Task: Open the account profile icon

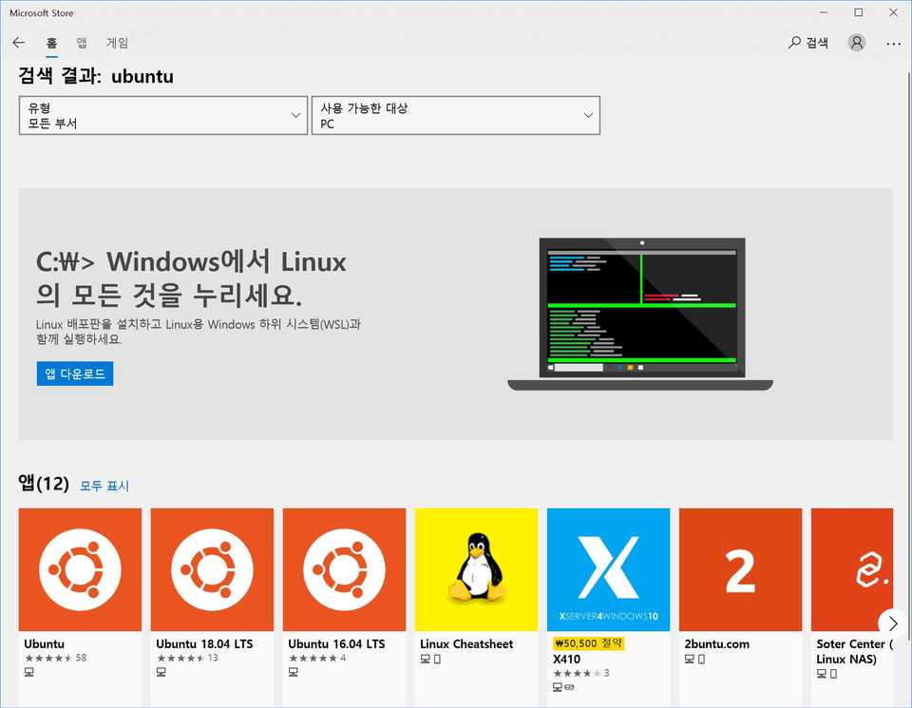Action: point(856,42)
